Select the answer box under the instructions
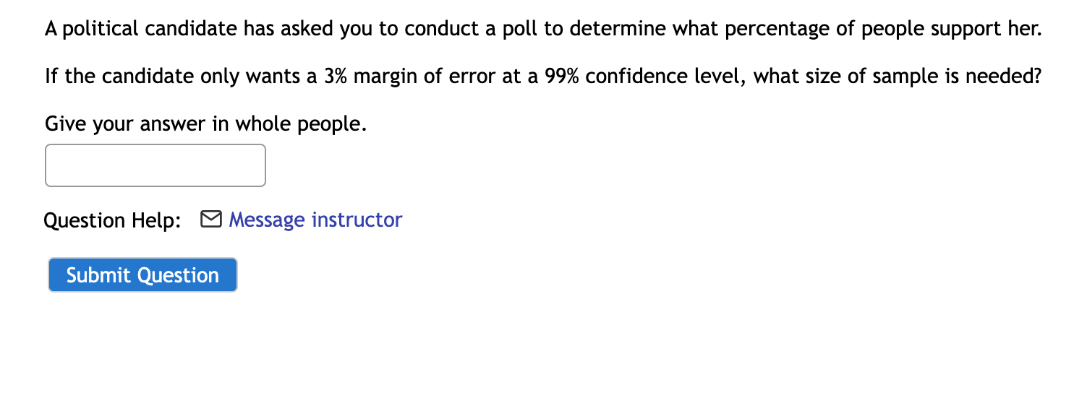The image size is (1074, 416). [x=155, y=165]
